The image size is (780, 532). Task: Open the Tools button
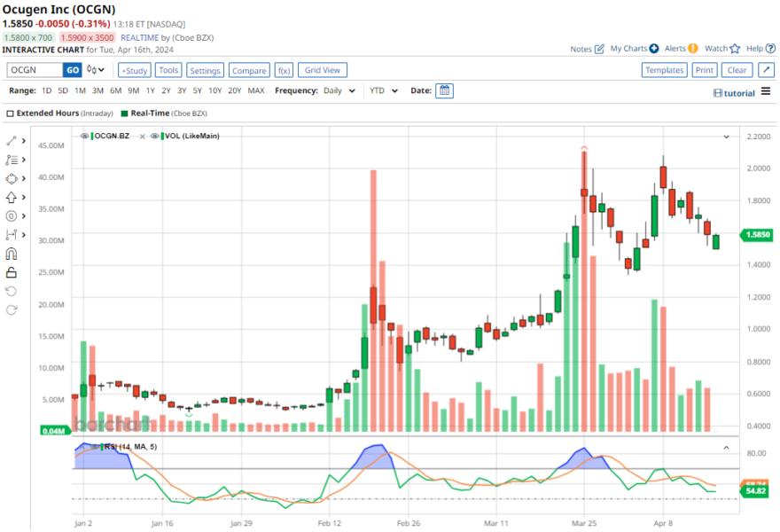coord(168,70)
